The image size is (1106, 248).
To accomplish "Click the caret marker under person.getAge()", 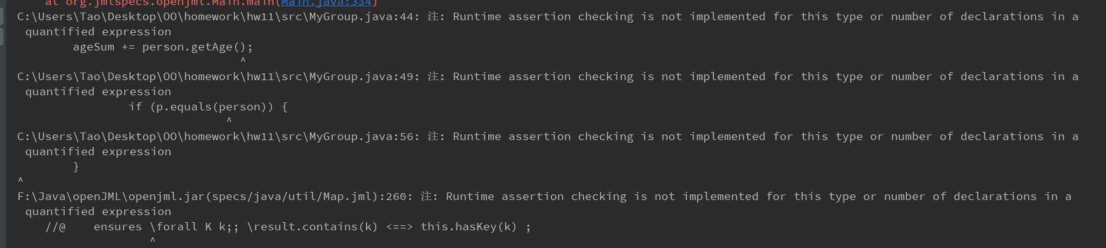I will click(243, 61).
